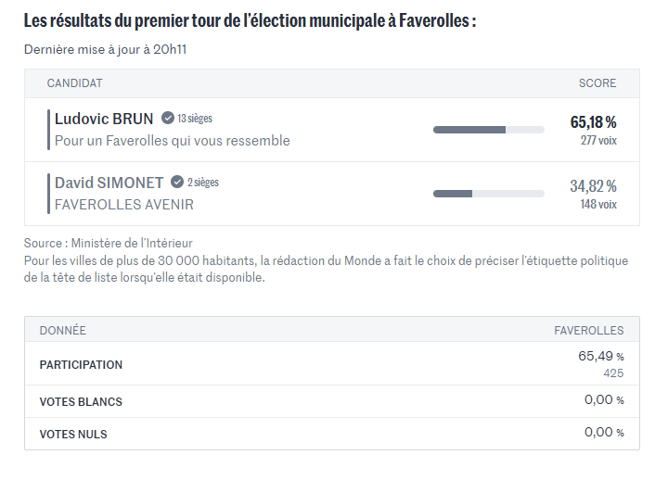
Task: Click the CANDIDAT column header
Action: pos(74,83)
